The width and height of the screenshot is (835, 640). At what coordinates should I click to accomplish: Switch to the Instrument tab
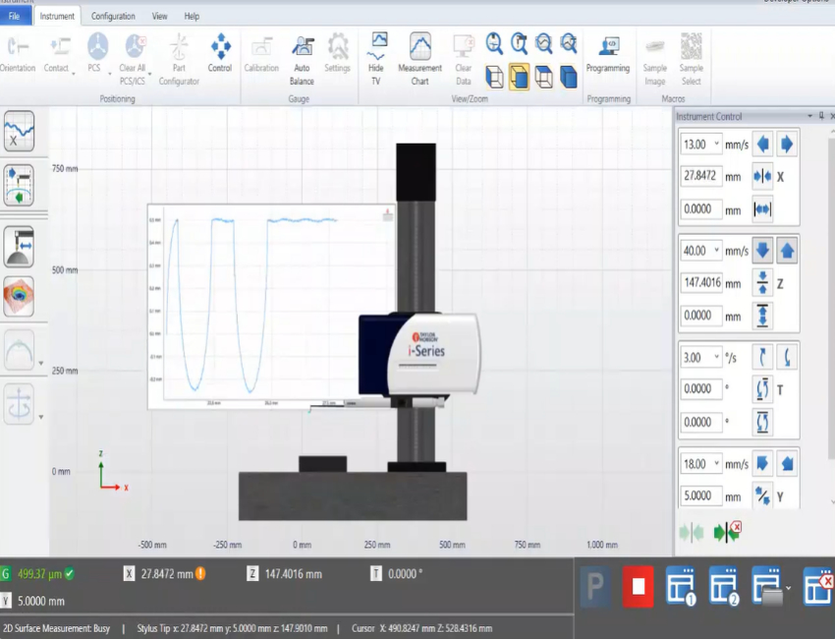click(57, 16)
